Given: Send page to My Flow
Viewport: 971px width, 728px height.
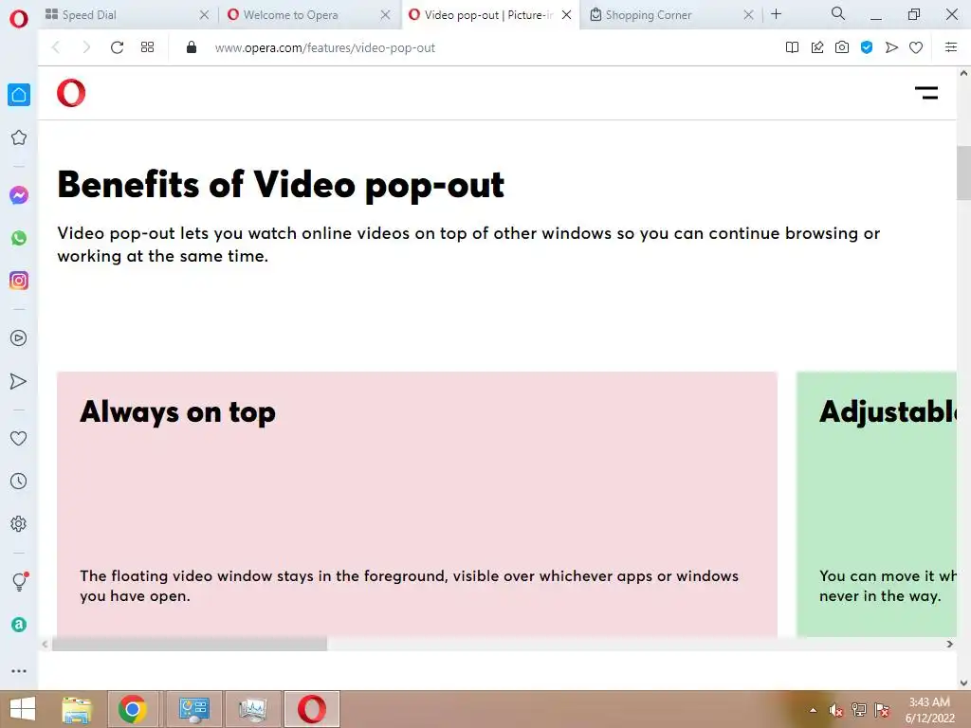Looking at the screenshot, I should (x=891, y=47).
